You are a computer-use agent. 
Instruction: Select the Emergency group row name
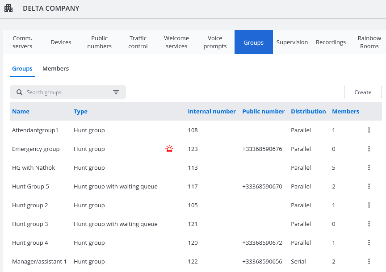36,149
